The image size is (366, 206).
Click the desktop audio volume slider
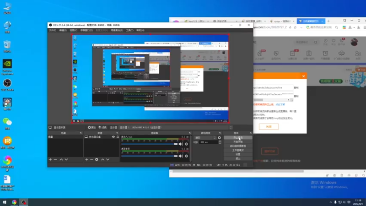coord(150,156)
